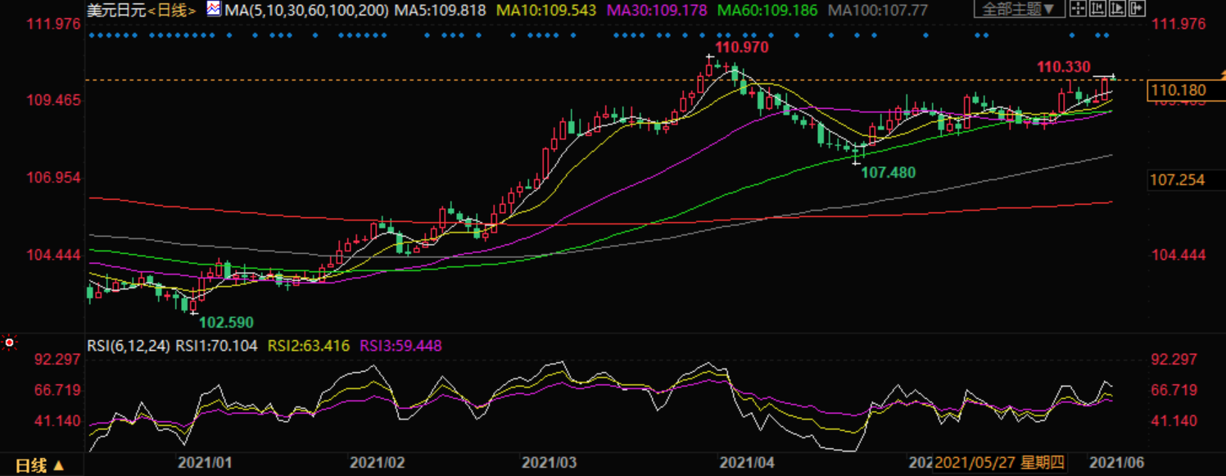The height and width of the screenshot is (476, 1226).
Task: Click the jump-to-start range icon
Action: click(1098, 10)
